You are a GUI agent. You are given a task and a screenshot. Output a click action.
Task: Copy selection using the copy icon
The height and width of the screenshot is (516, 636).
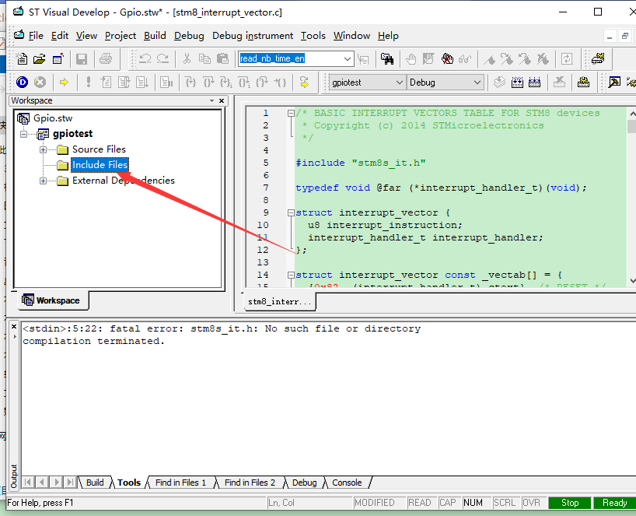[x=204, y=59]
